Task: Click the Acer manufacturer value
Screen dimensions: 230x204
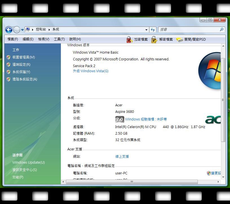Action: click(x=119, y=105)
